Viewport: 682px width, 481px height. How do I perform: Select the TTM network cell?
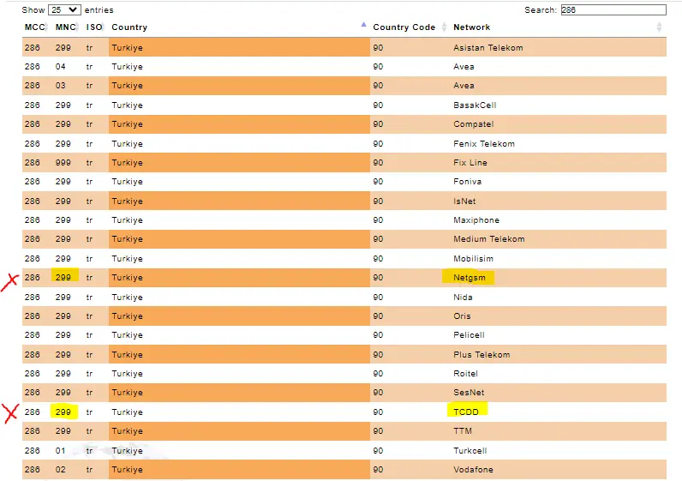click(x=463, y=431)
